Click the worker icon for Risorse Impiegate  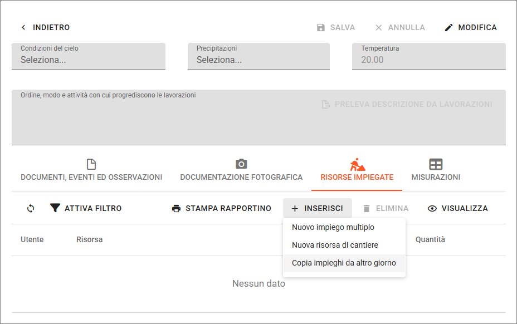click(357, 164)
